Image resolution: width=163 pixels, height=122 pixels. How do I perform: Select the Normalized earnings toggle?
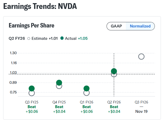140,26
